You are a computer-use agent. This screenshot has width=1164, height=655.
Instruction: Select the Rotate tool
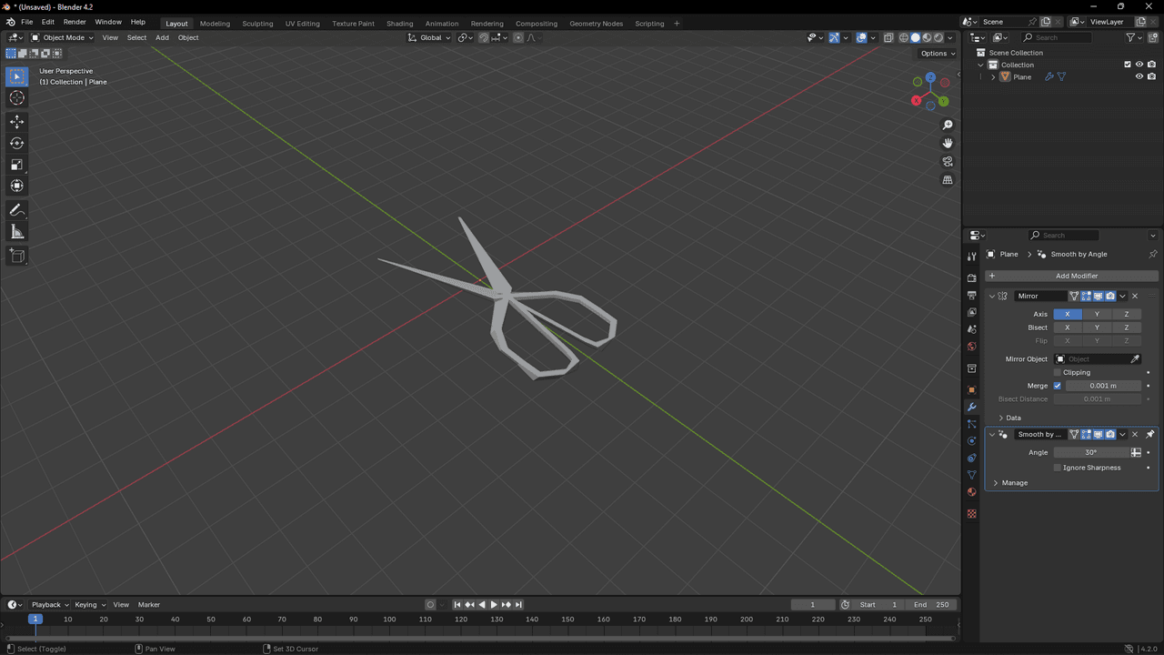17,143
